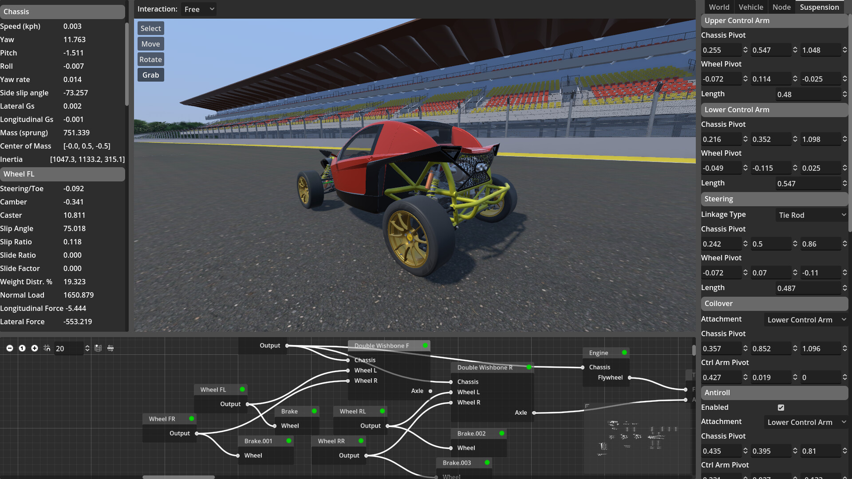This screenshot has height=479, width=852.
Task: Toggle the green indicator on the Engine node
Action: (623, 353)
